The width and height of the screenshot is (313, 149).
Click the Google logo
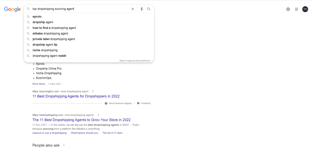tap(12, 9)
